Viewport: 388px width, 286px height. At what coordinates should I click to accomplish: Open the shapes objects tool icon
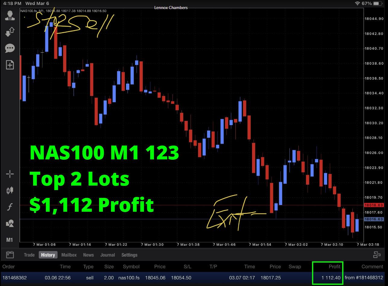tap(10, 223)
